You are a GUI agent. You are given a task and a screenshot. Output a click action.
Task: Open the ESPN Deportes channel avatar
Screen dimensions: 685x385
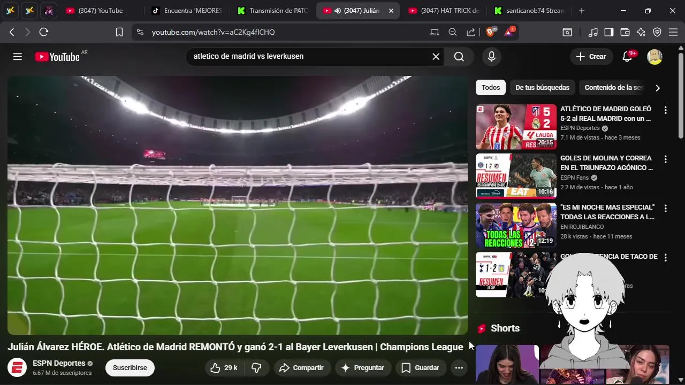click(x=18, y=368)
